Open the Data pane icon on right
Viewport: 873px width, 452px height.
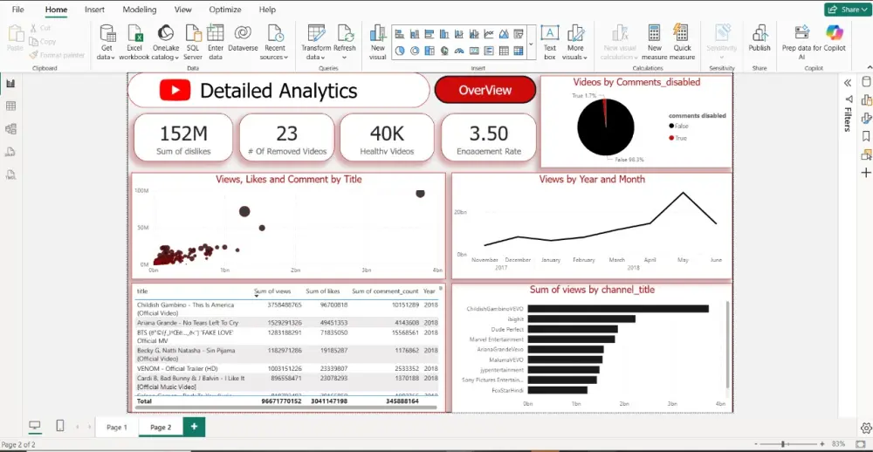click(x=866, y=83)
